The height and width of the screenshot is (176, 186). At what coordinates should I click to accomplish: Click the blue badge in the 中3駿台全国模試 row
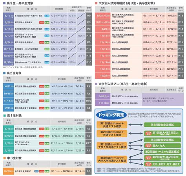tap(36, 171)
